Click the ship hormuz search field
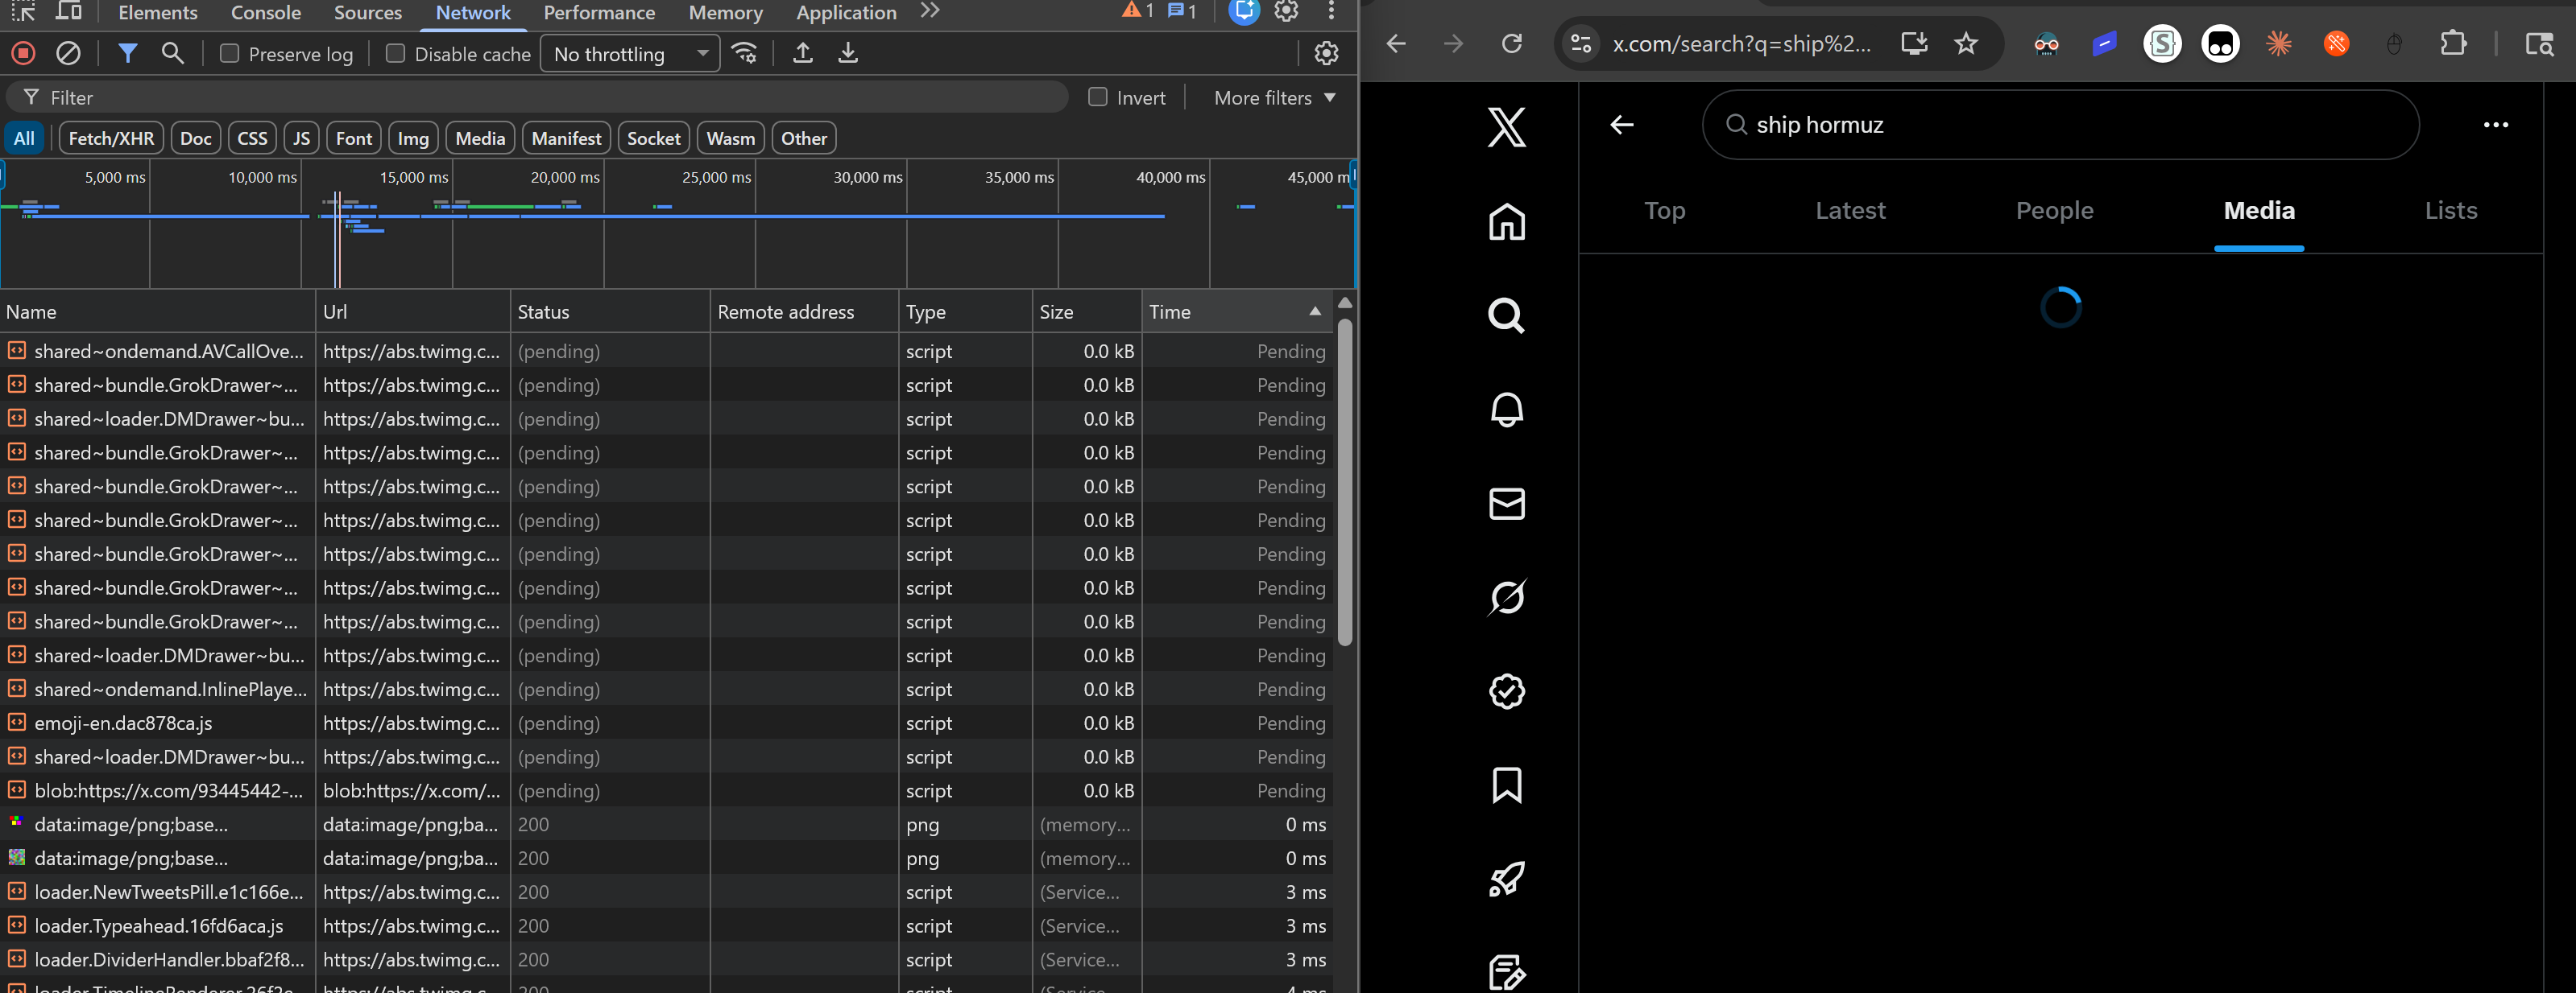This screenshot has width=2576, height=993. coord(2060,125)
